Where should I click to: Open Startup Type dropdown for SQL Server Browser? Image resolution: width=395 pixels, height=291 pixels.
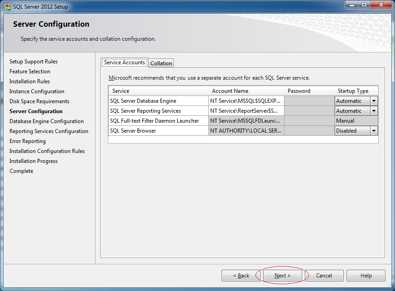pos(374,131)
